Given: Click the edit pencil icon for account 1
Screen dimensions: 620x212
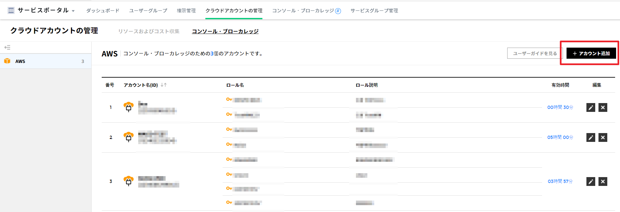Looking at the screenshot, I should (x=591, y=108).
